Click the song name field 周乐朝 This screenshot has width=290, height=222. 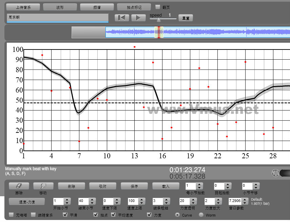pos(57,17)
